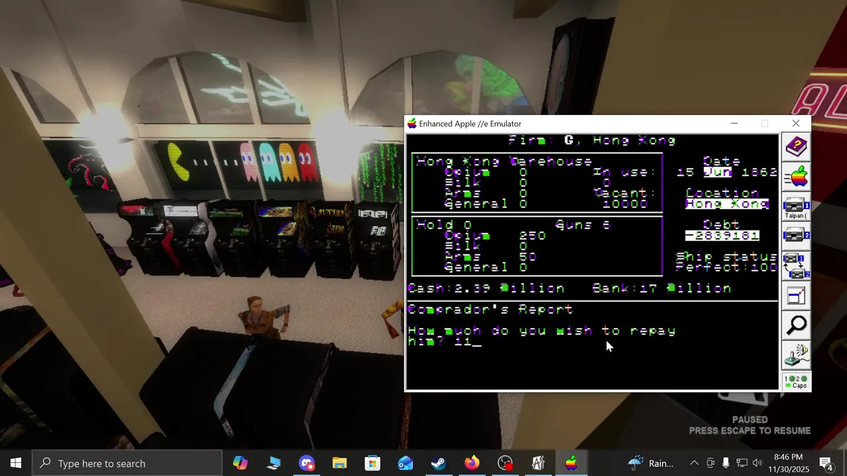Expand the hidden system tray icons chevron

[x=694, y=463]
